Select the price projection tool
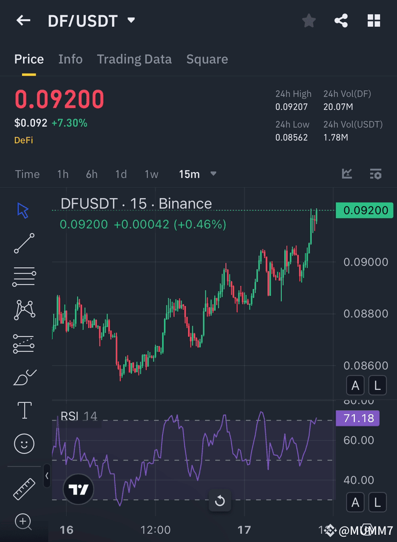The height and width of the screenshot is (542, 397). click(23, 343)
